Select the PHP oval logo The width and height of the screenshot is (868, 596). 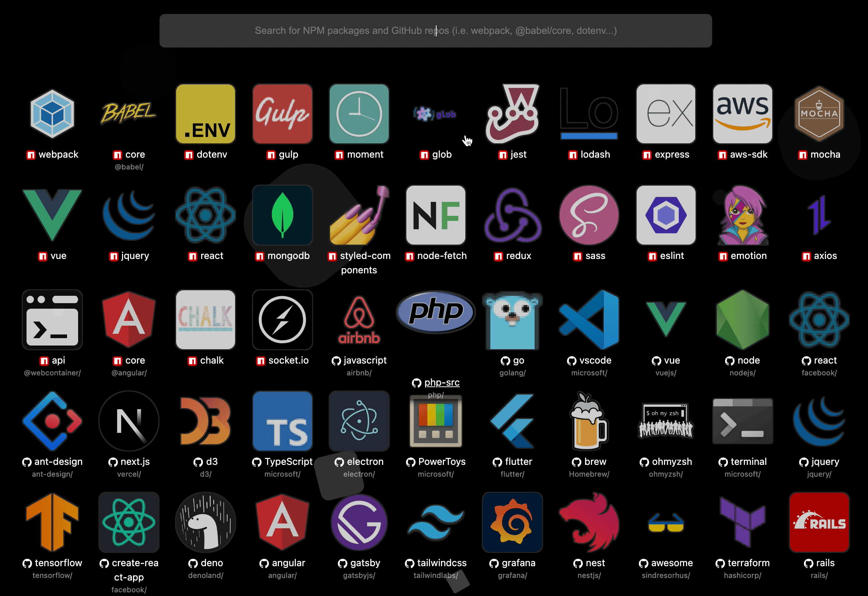435,312
